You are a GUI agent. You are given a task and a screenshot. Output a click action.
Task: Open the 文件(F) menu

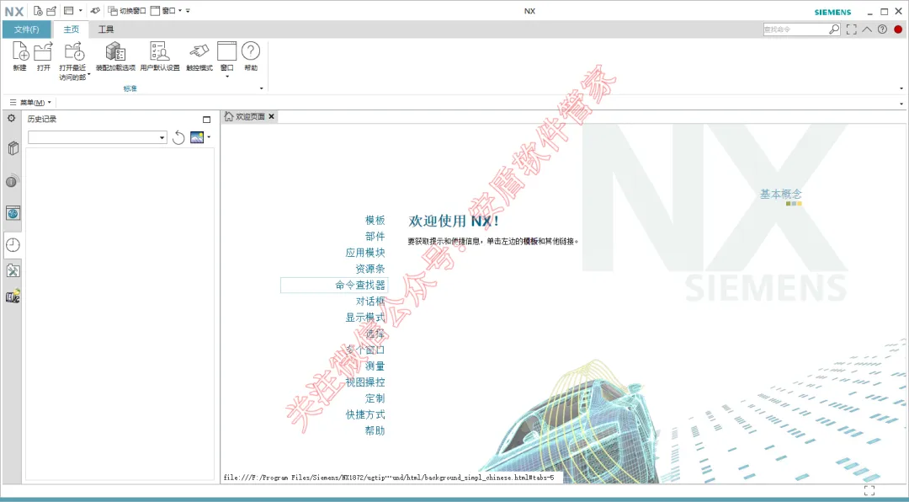[x=27, y=29]
